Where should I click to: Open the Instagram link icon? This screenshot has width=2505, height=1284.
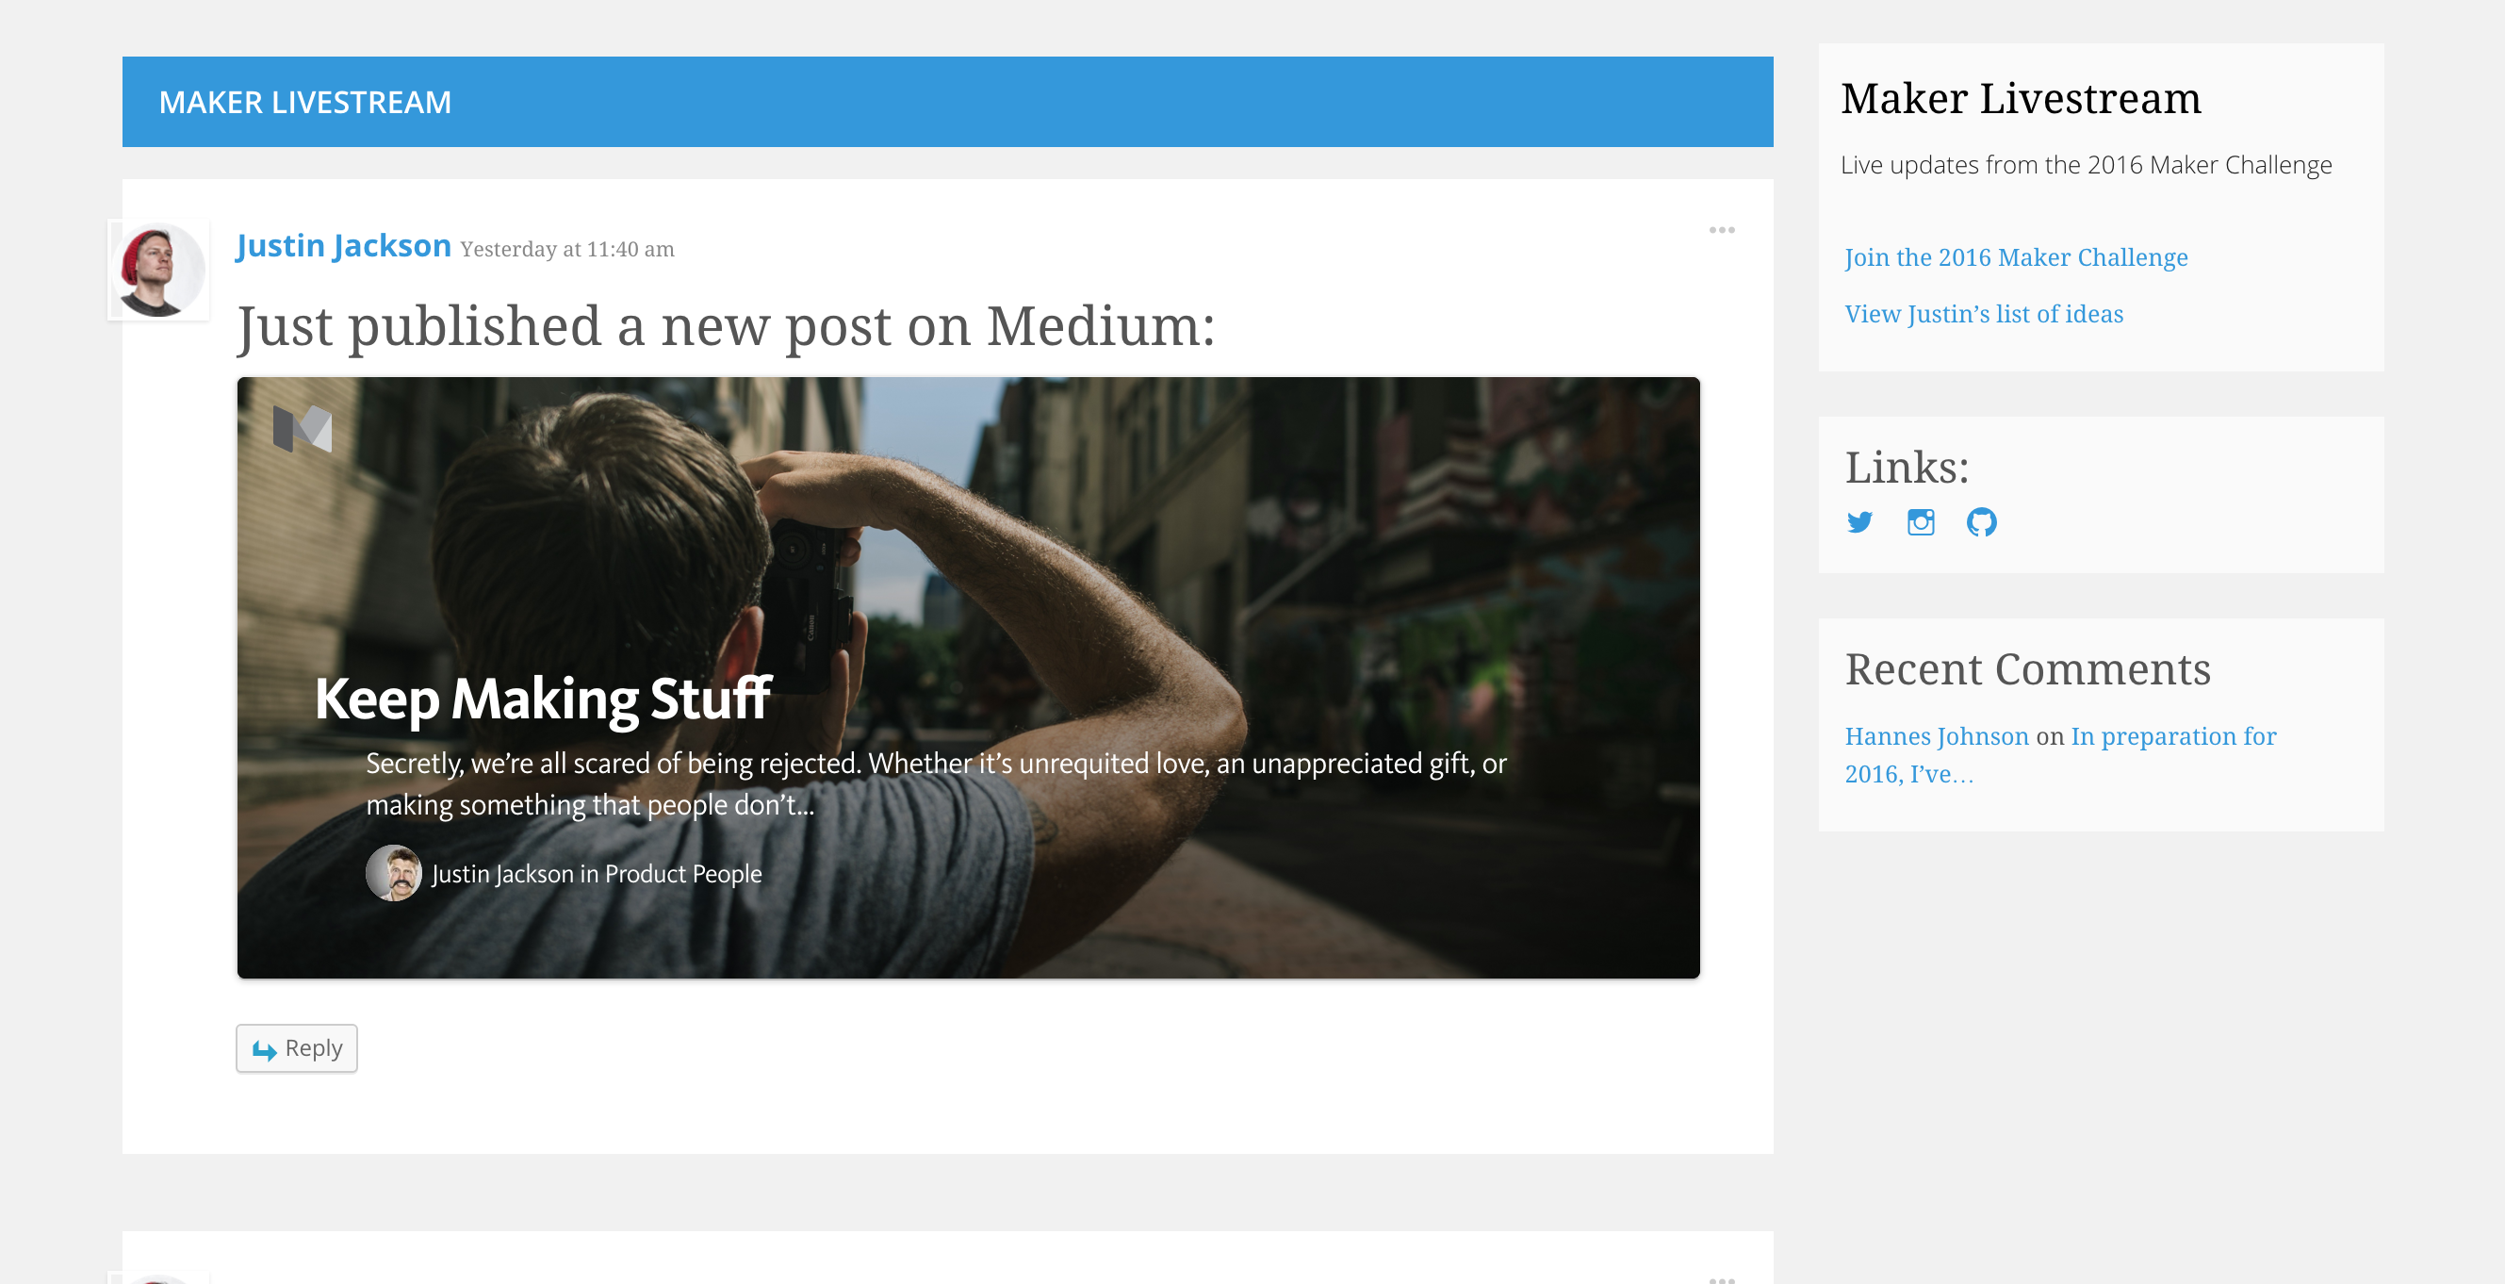click(x=1921, y=522)
